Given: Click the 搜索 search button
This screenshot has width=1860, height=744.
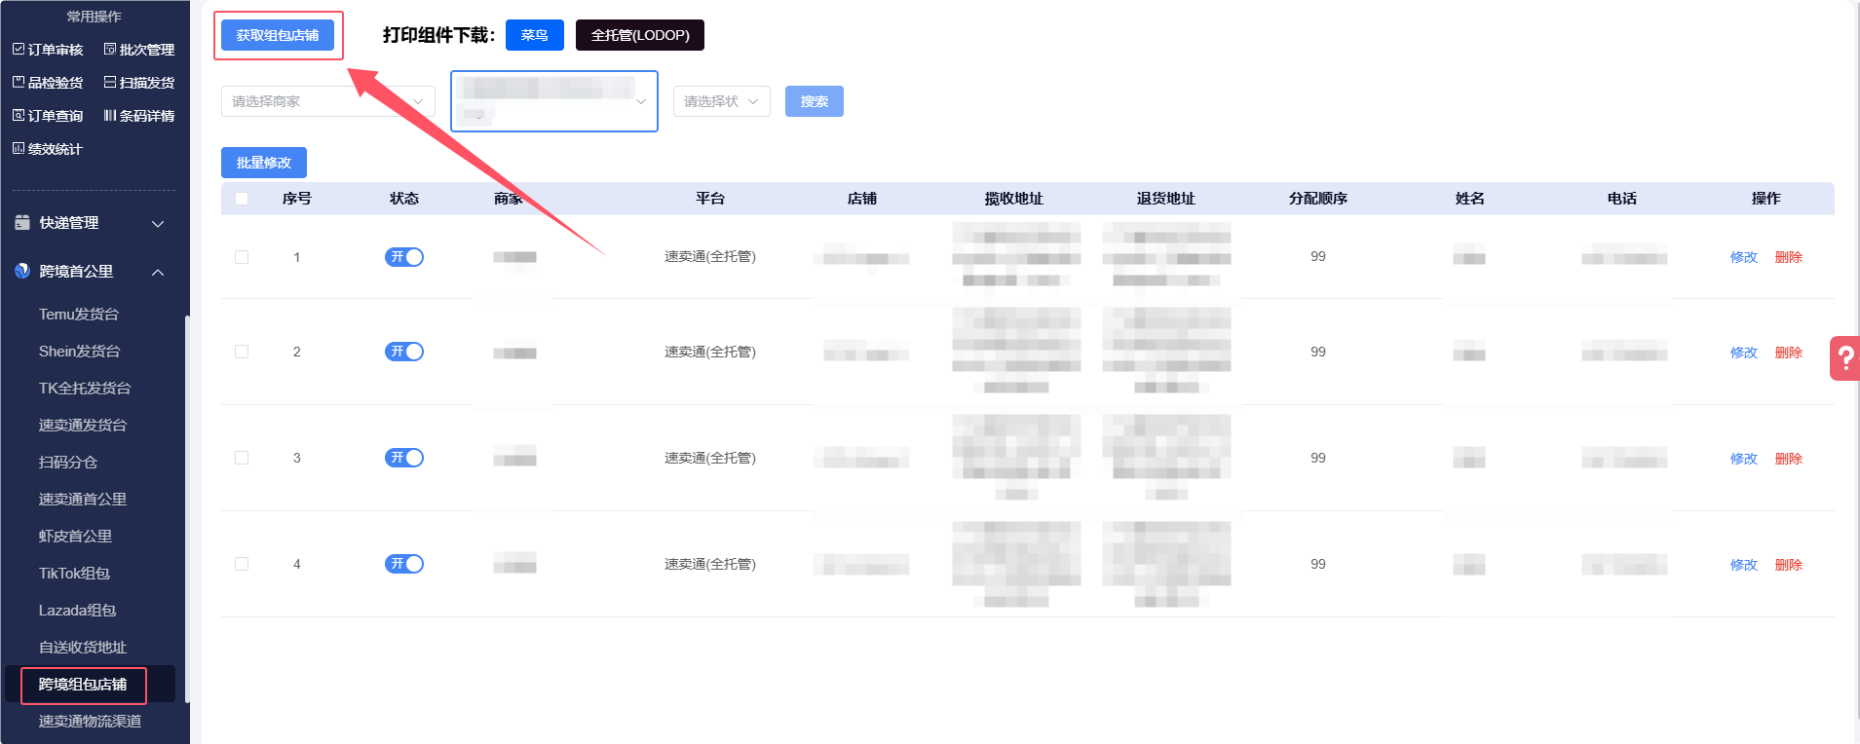Looking at the screenshot, I should [x=815, y=101].
